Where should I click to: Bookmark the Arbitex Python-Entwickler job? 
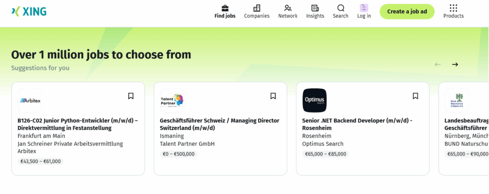click(131, 96)
